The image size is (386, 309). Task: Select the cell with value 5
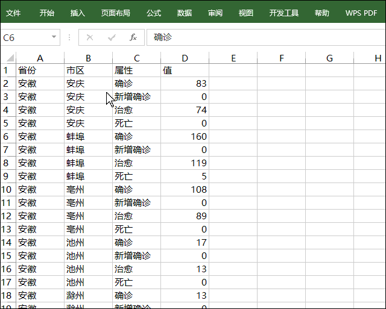pos(185,176)
